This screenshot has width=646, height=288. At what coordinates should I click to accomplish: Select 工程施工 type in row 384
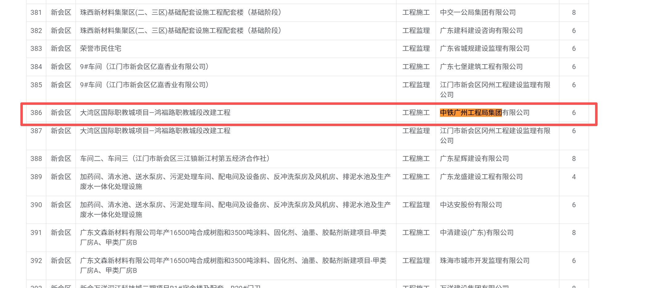[x=416, y=67]
